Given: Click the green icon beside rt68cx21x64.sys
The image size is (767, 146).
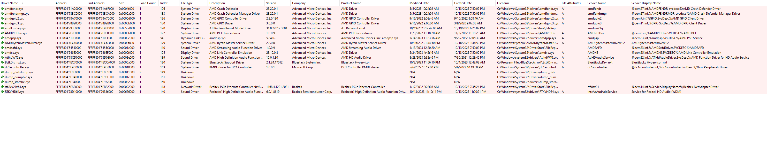Looking at the screenshot, I should (2, 87).
